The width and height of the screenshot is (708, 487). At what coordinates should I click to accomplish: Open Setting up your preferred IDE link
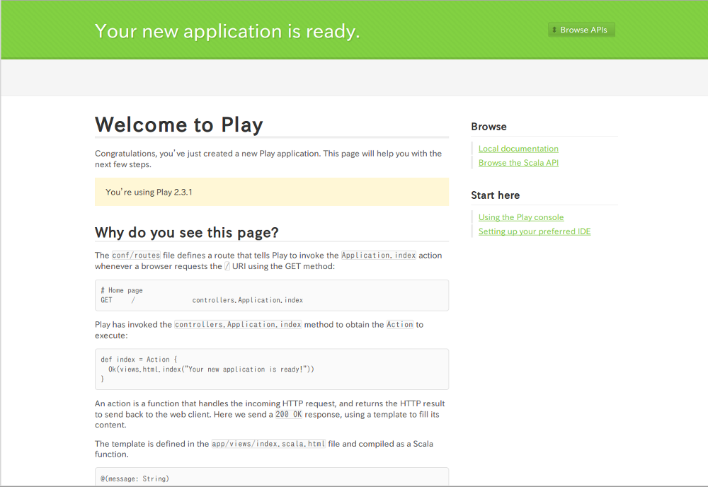[535, 231]
